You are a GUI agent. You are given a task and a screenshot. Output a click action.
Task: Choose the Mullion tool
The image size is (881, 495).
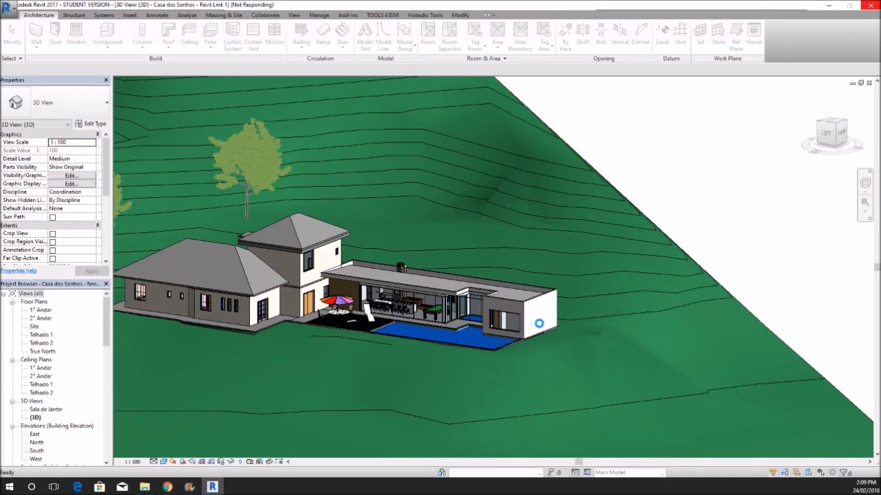(275, 34)
